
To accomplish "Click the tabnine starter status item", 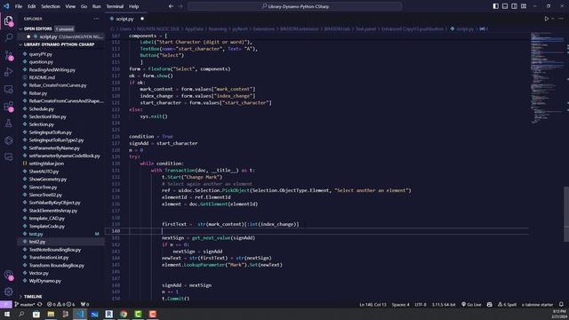I will (x=537, y=304).
